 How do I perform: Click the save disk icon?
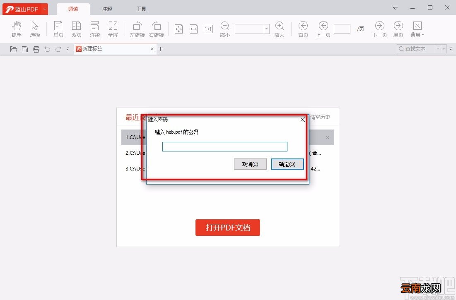pyautogui.click(x=25, y=49)
